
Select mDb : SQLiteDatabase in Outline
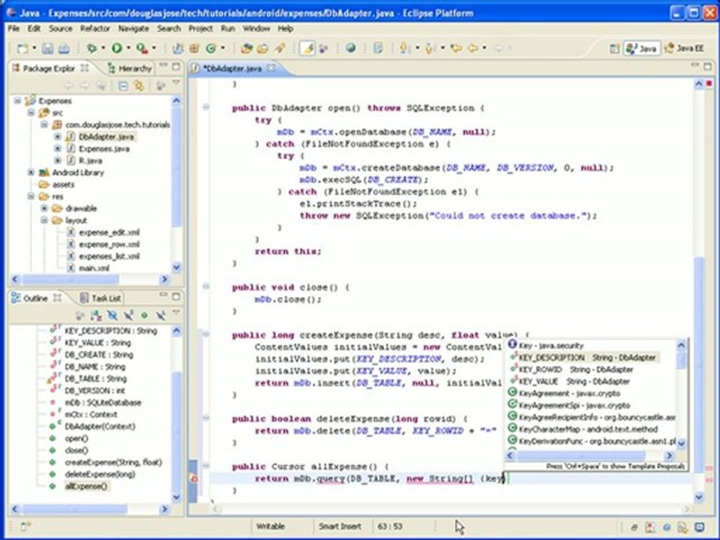pos(103,402)
